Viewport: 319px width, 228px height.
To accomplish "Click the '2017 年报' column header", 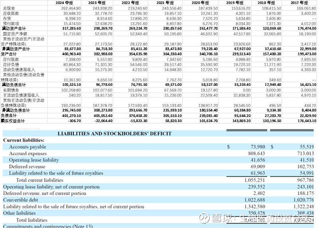I will pyautogui.click(x=299, y=3).
